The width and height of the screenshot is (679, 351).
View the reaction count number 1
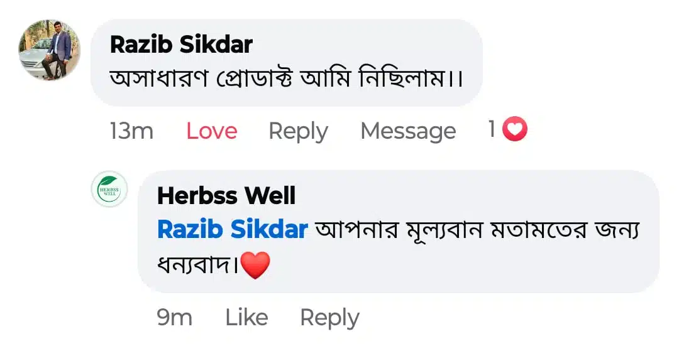[492, 129]
